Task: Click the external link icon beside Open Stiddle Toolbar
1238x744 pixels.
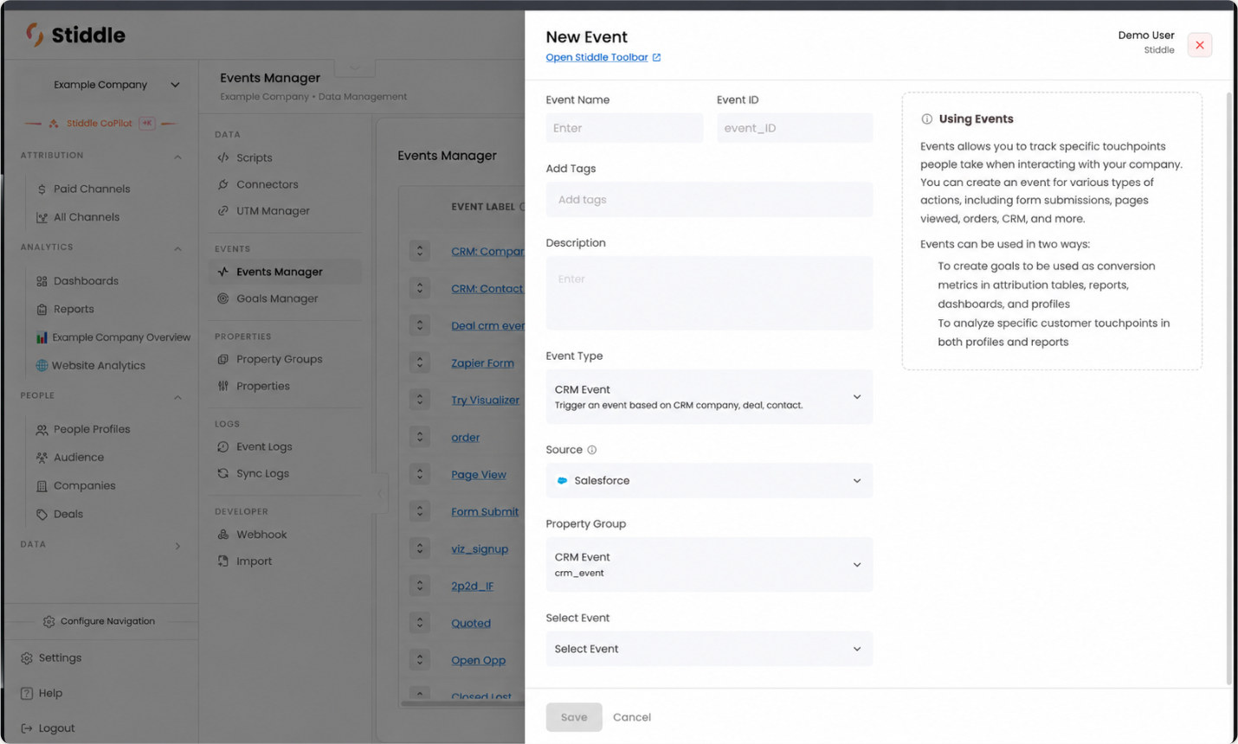Action: [656, 58]
